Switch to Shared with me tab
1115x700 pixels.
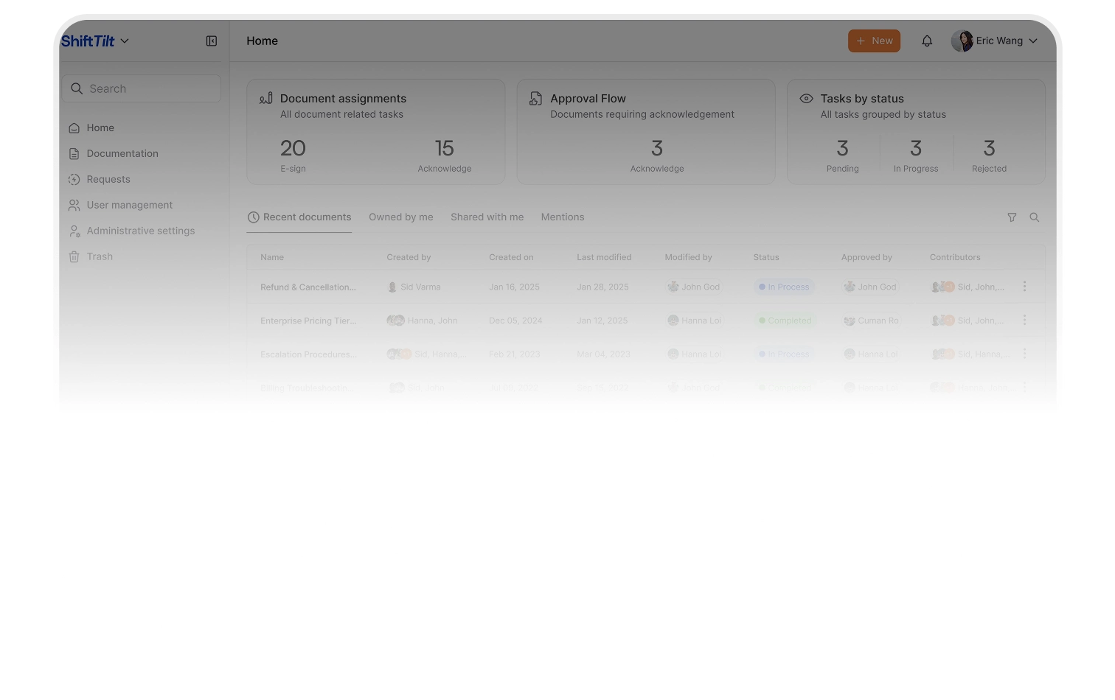click(487, 217)
